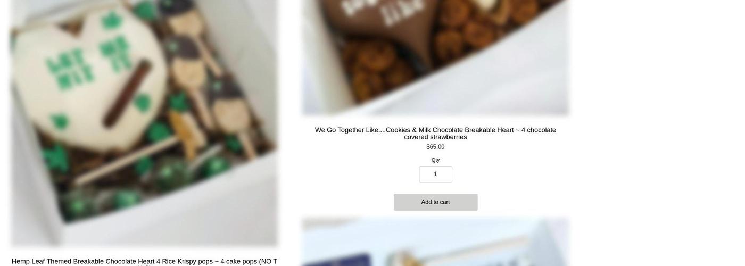Click the 'covered strawberries' line of the title
The image size is (745, 266).
pos(435,137)
